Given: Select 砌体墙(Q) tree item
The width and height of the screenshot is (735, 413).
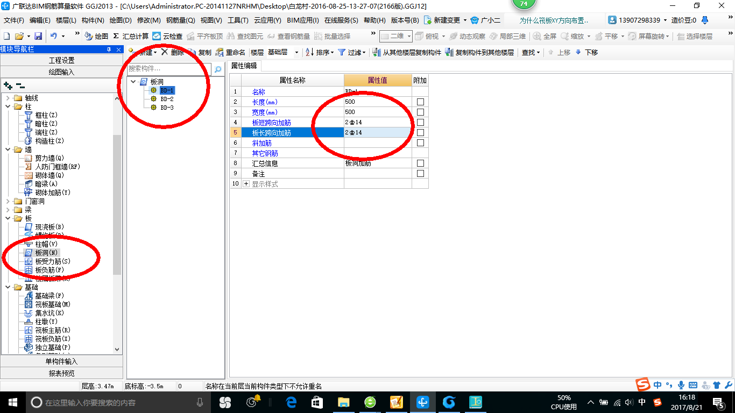Looking at the screenshot, I should (50, 175).
